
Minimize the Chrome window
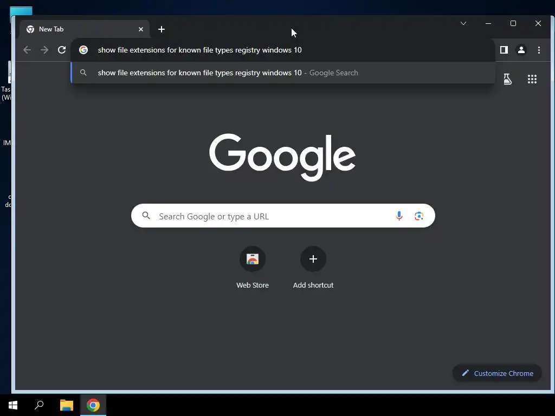[x=488, y=23]
